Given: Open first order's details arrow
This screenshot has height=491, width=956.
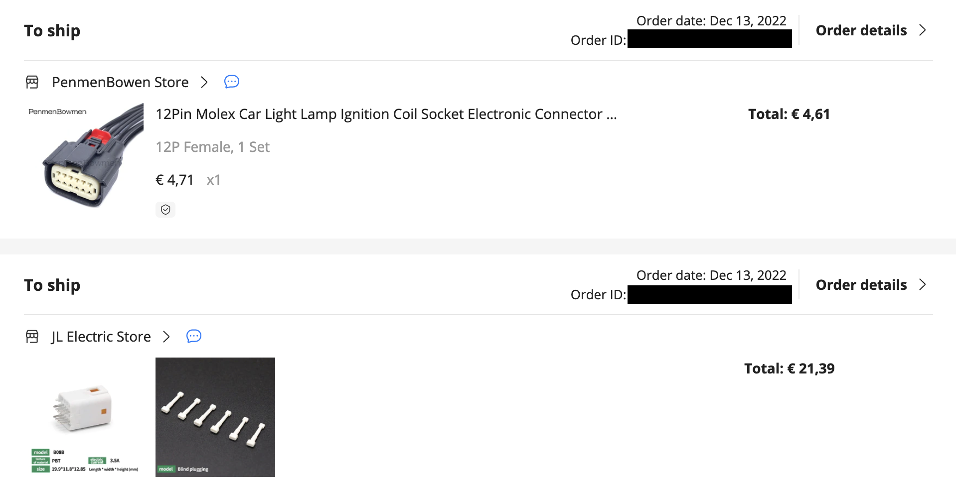Looking at the screenshot, I should 923,30.
